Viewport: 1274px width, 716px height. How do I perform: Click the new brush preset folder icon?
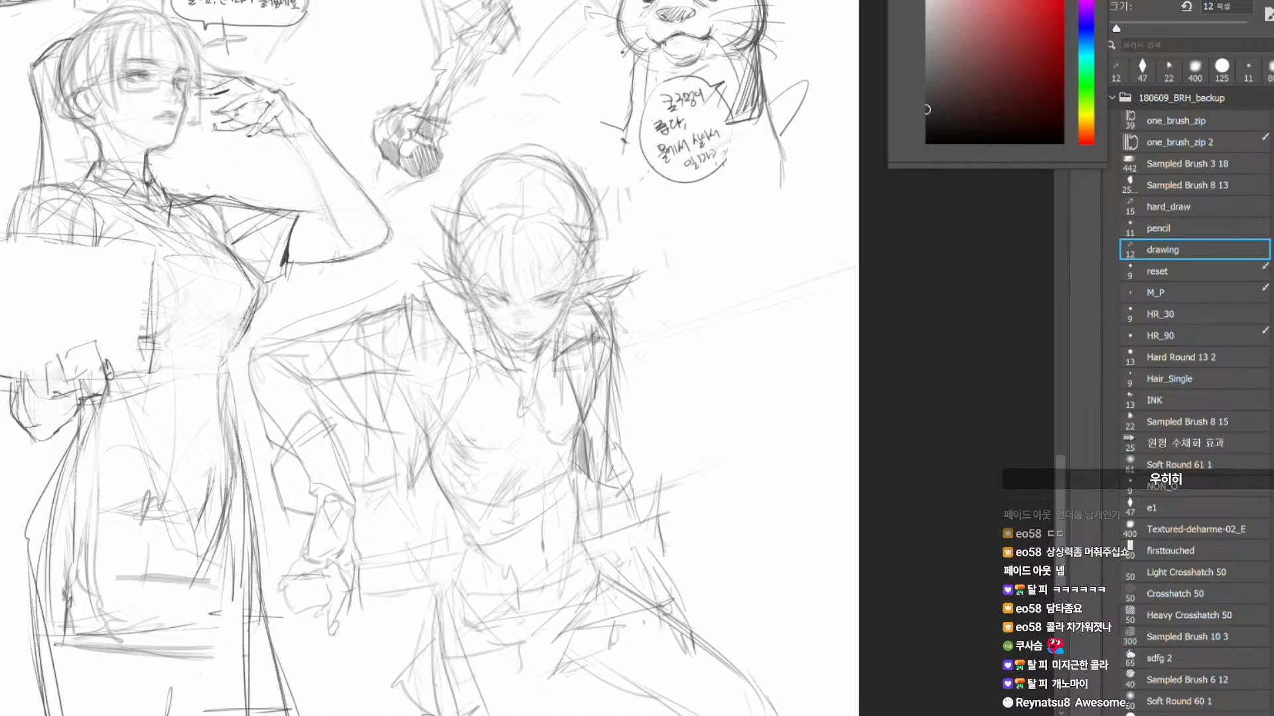[1269, 15]
